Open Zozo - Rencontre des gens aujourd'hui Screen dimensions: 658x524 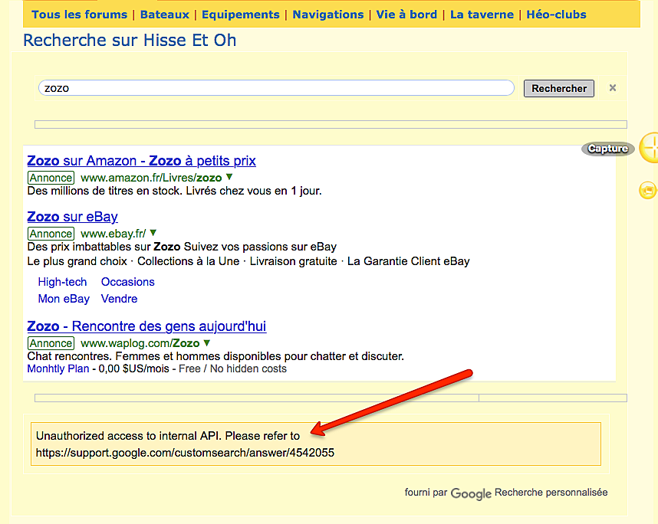point(146,326)
